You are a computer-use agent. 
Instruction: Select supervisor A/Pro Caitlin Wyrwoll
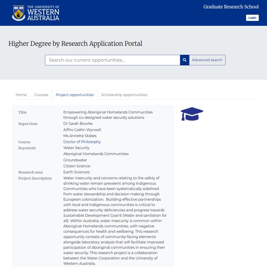coord(82,130)
